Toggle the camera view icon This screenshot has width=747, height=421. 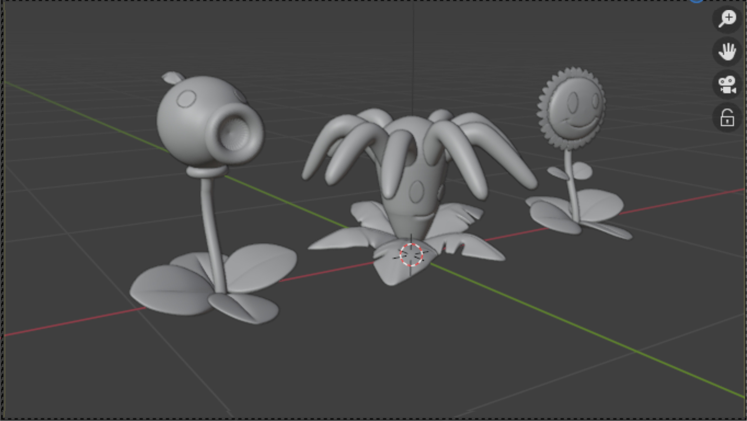pos(727,85)
